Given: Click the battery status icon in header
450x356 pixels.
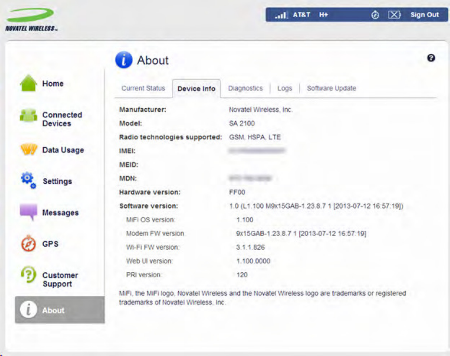Looking at the screenshot, I should pyautogui.click(x=394, y=14).
